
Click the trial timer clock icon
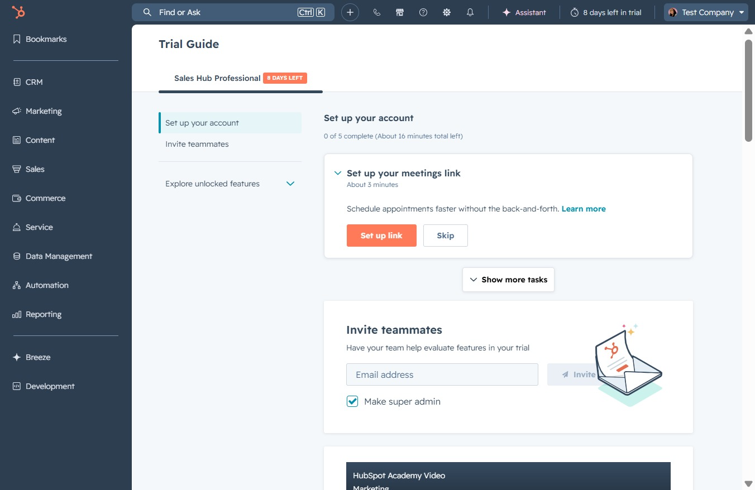[575, 12]
